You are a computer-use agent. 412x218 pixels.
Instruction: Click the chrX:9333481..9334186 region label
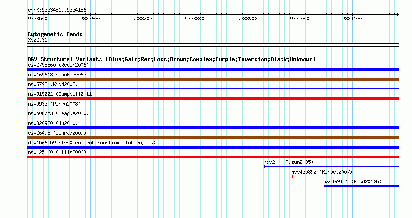click(57, 10)
